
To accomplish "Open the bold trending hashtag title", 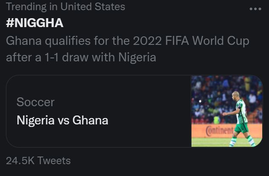I will (35, 23).
